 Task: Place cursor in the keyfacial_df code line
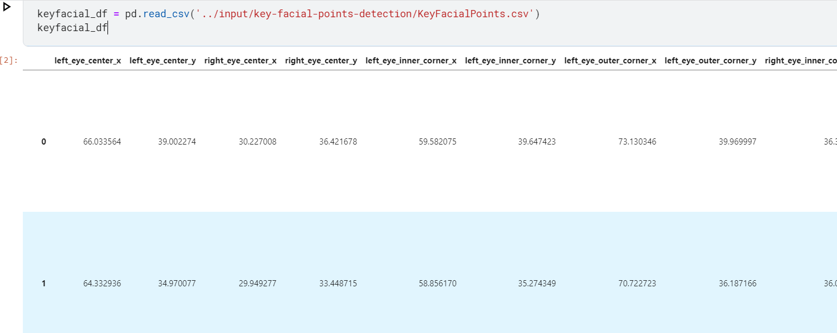[x=73, y=27]
